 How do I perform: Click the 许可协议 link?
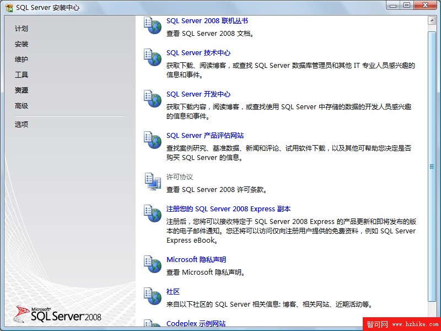180,177
